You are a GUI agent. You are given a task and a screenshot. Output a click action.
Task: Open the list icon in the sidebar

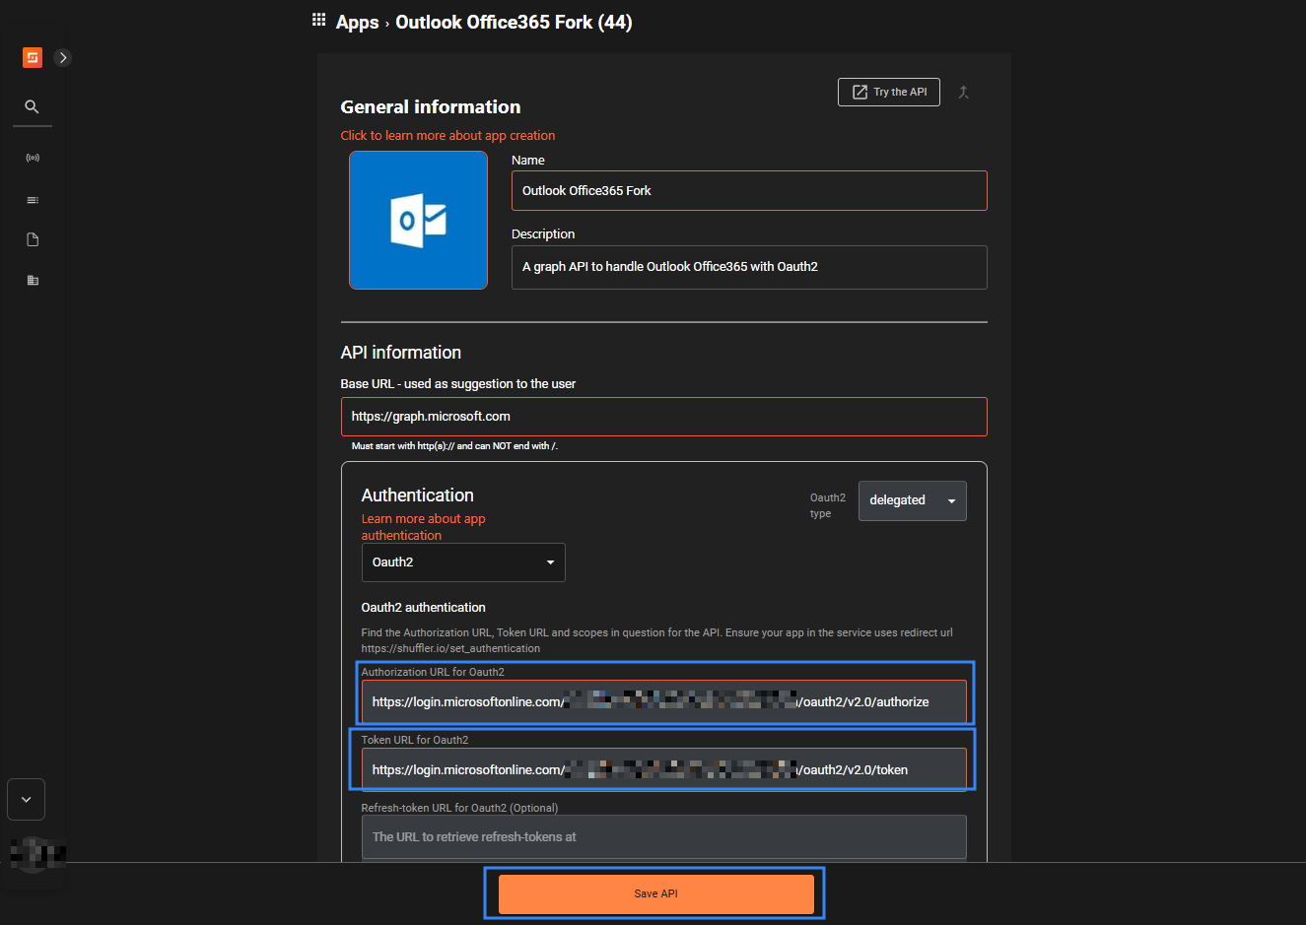point(32,199)
